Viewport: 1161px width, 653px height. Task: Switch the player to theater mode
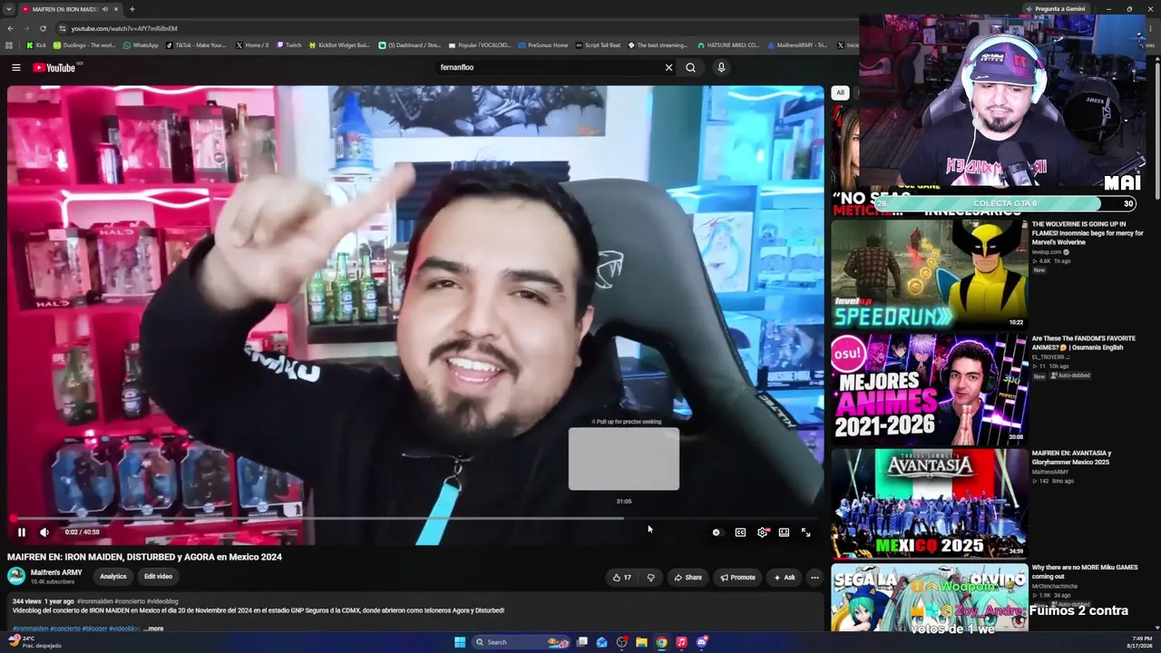[784, 532]
